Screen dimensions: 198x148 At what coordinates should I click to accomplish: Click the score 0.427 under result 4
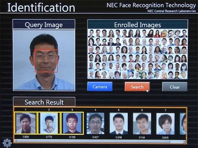pyautogui.click(x=95, y=137)
